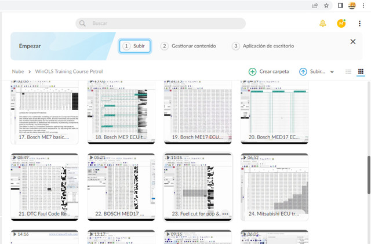Image resolution: width=371 pixels, height=244 pixels.
Task: Open video 24. Mitsubishi ECU tr
Action: click(x=274, y=187)
